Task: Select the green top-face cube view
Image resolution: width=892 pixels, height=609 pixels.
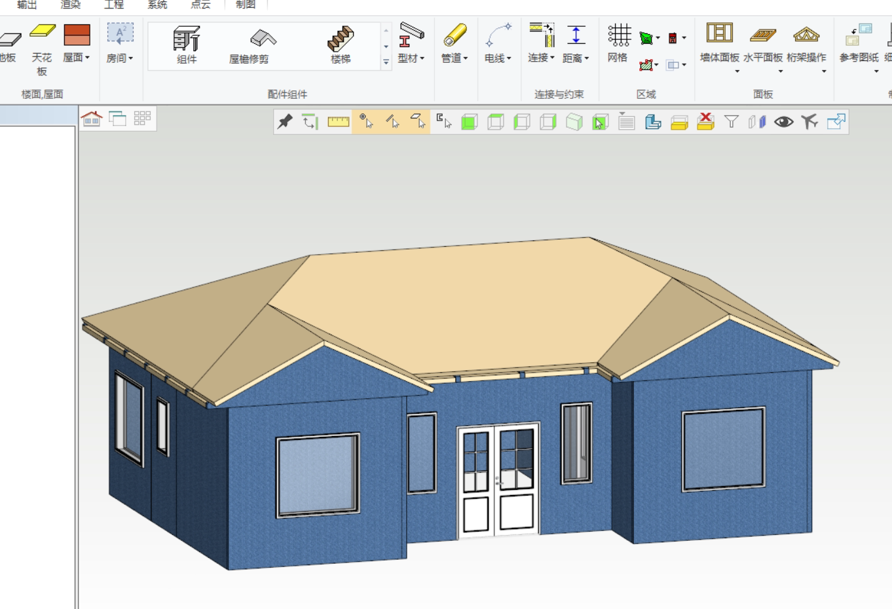Action: 496,122
